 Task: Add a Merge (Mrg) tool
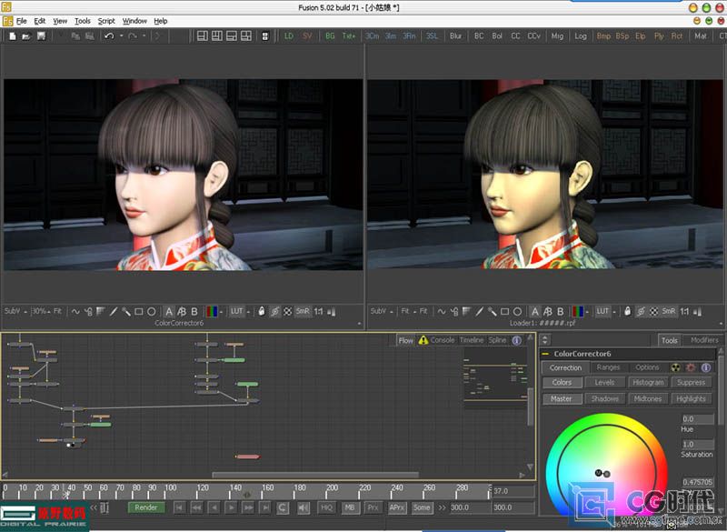[x=557, y=35]
